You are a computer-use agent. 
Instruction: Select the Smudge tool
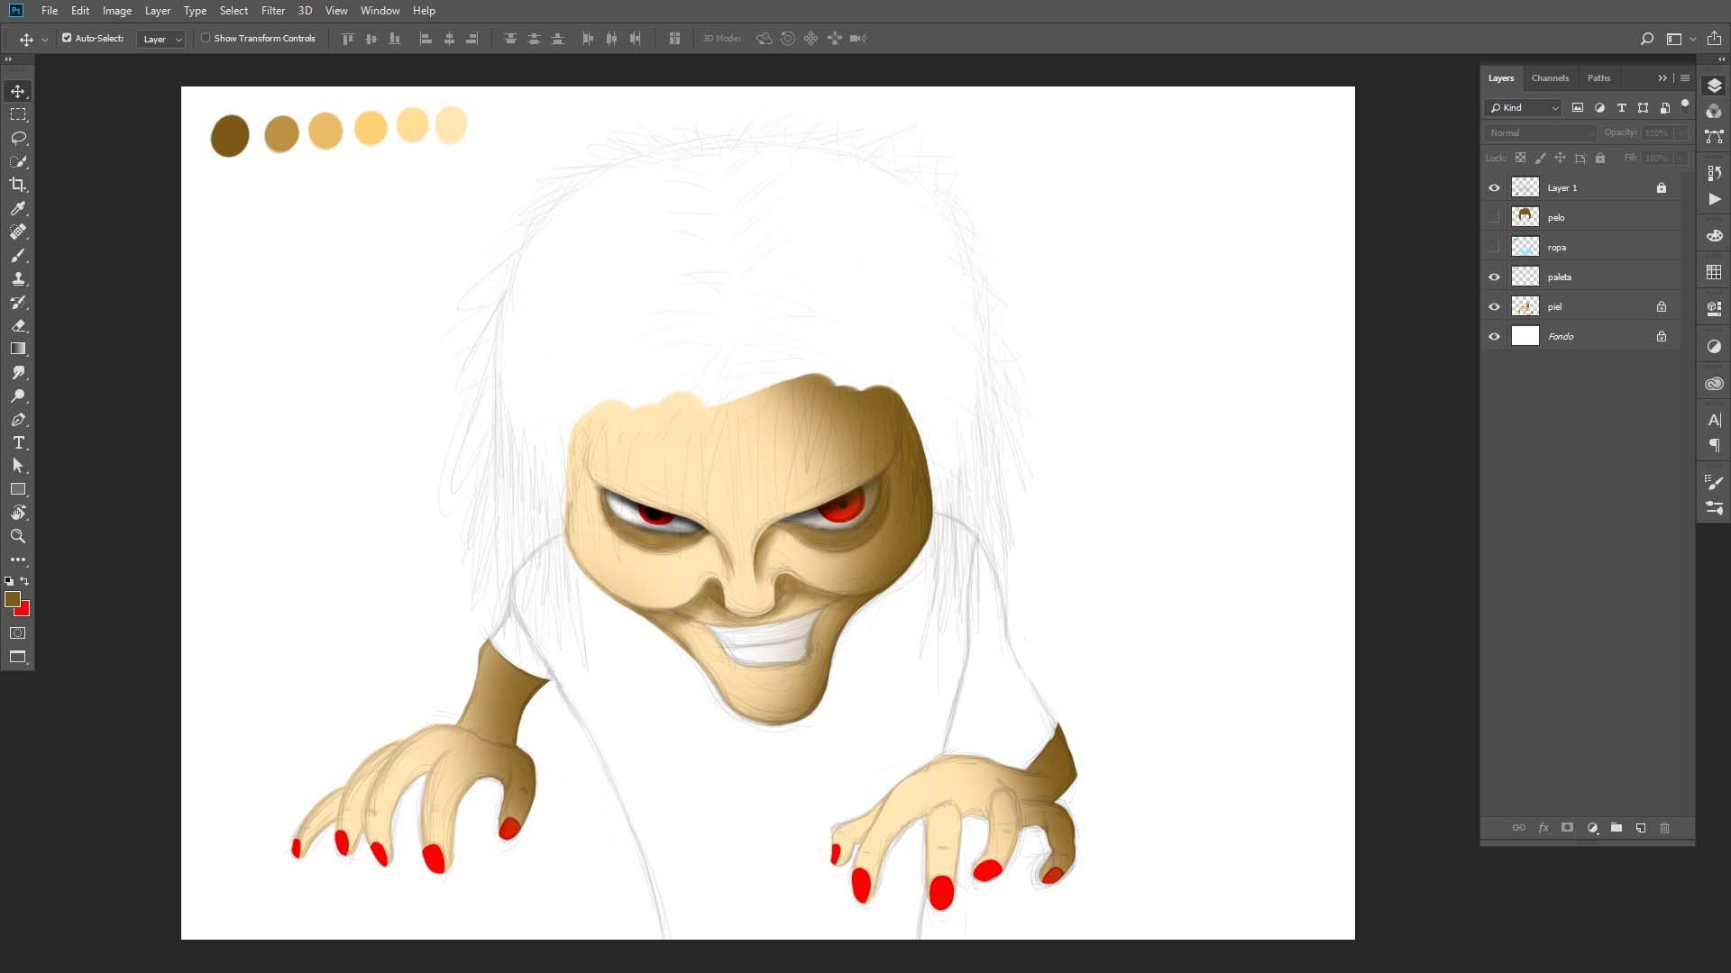[x=18, y=372]
